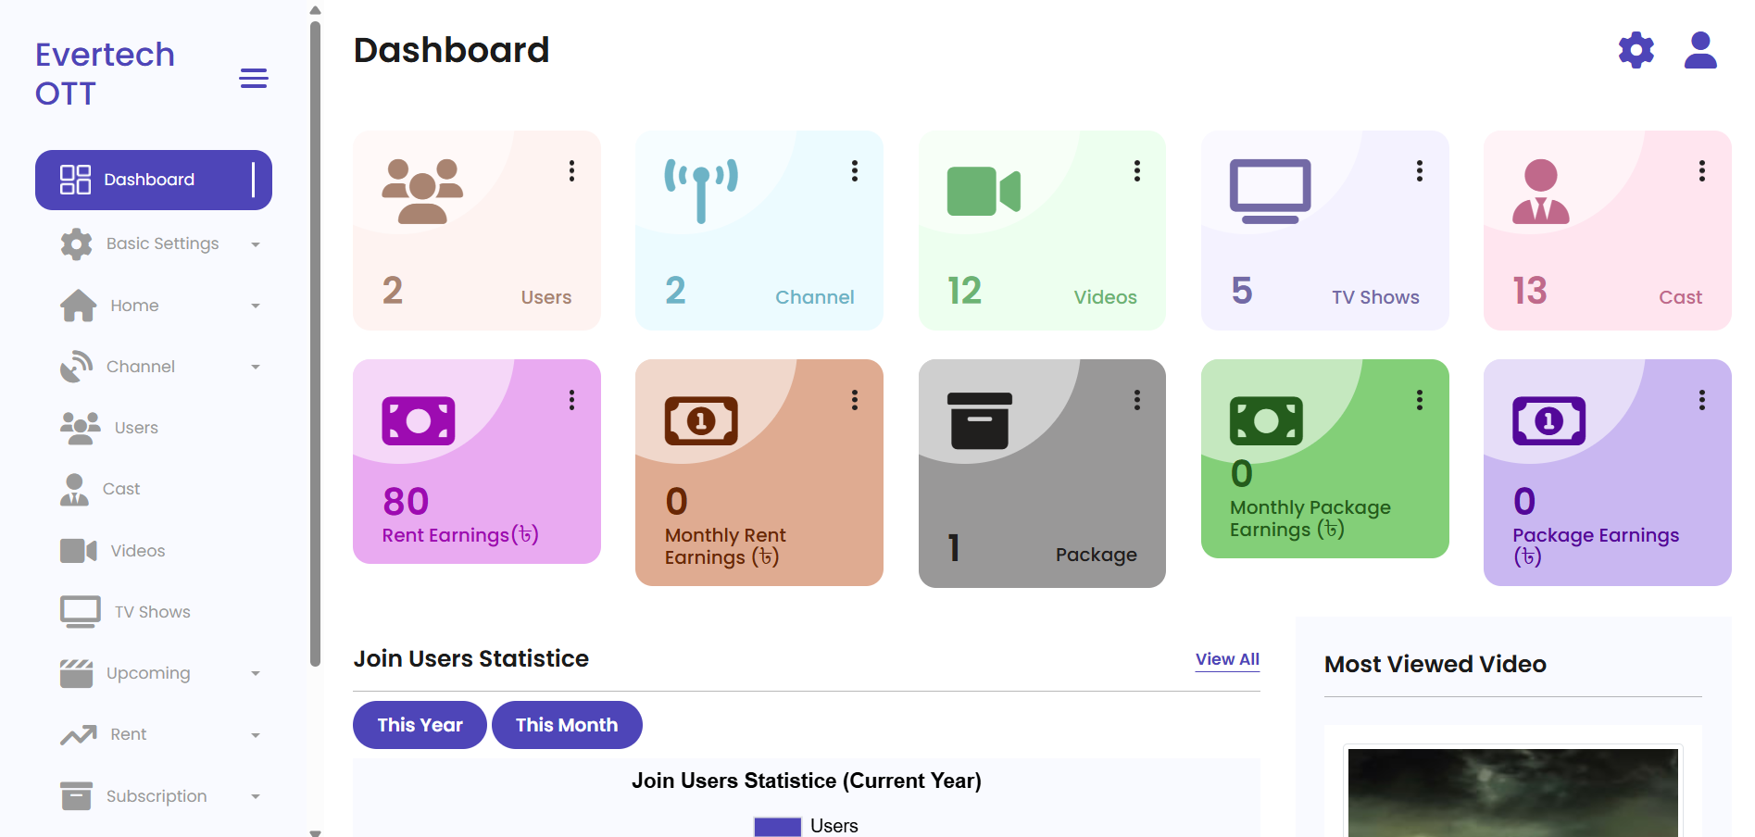
Task: Open Users card three-dot menu
Action: pyautogui.click(x=571, y=171)
